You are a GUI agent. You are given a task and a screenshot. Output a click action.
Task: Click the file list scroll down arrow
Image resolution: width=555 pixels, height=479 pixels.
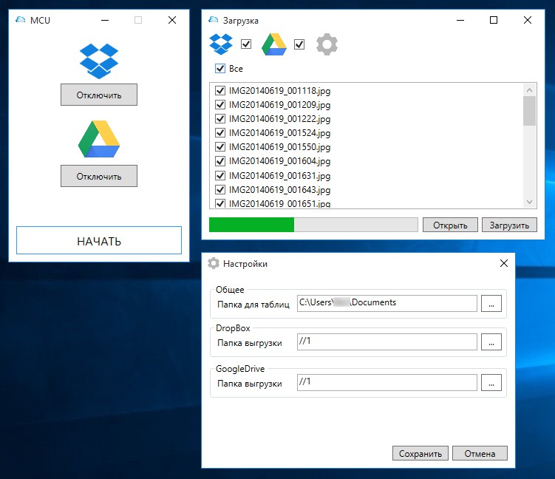[530, 202]
